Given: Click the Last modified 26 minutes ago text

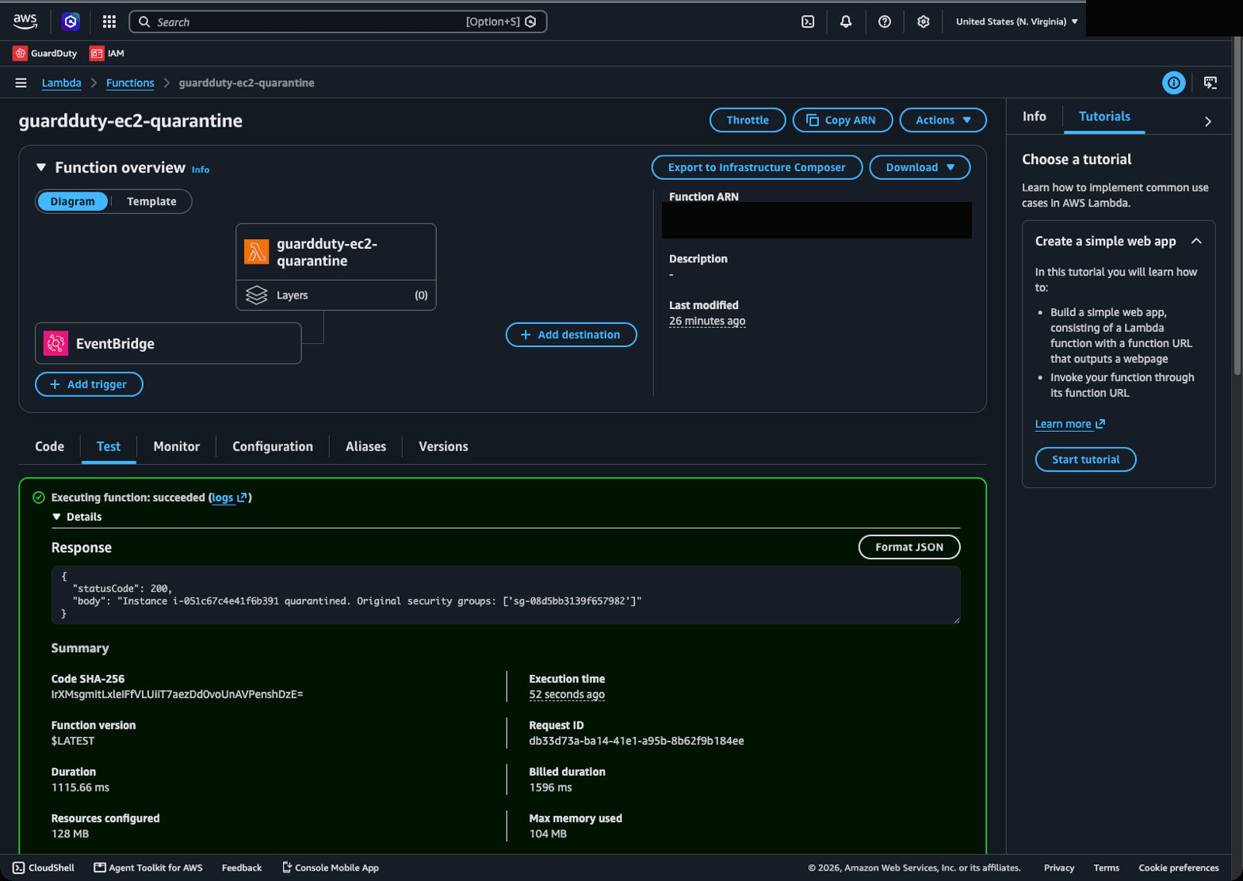Looking at the screenshot, I should (x=707, y=321).
